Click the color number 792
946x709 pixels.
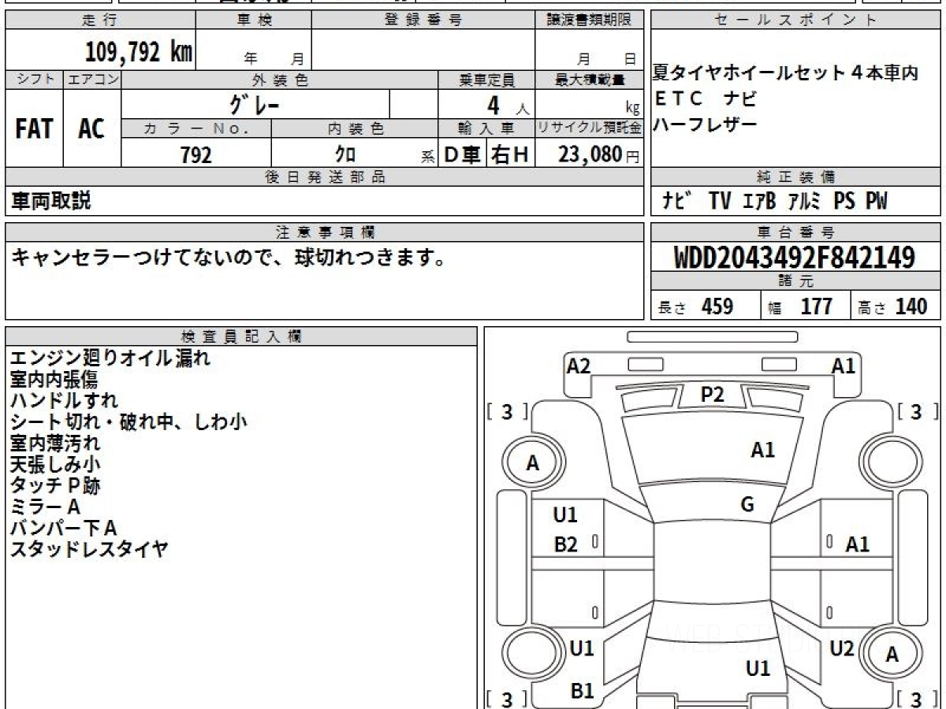click(196, 155)
